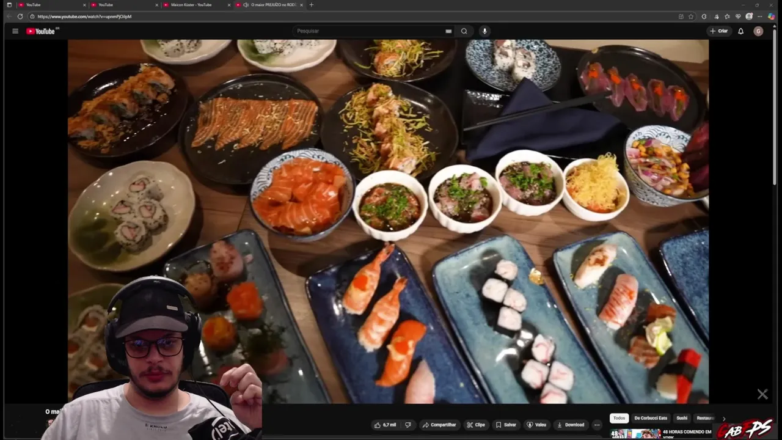Show more chips with the right arrow

tap(724, 419)
